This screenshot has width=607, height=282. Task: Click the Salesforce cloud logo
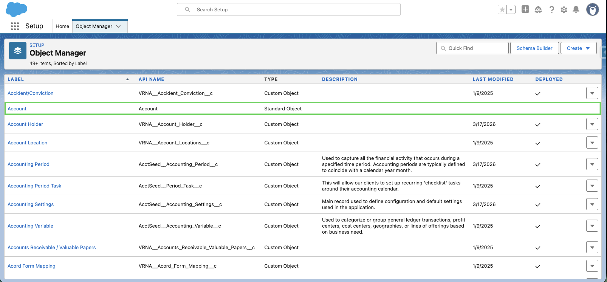point(17,9)
